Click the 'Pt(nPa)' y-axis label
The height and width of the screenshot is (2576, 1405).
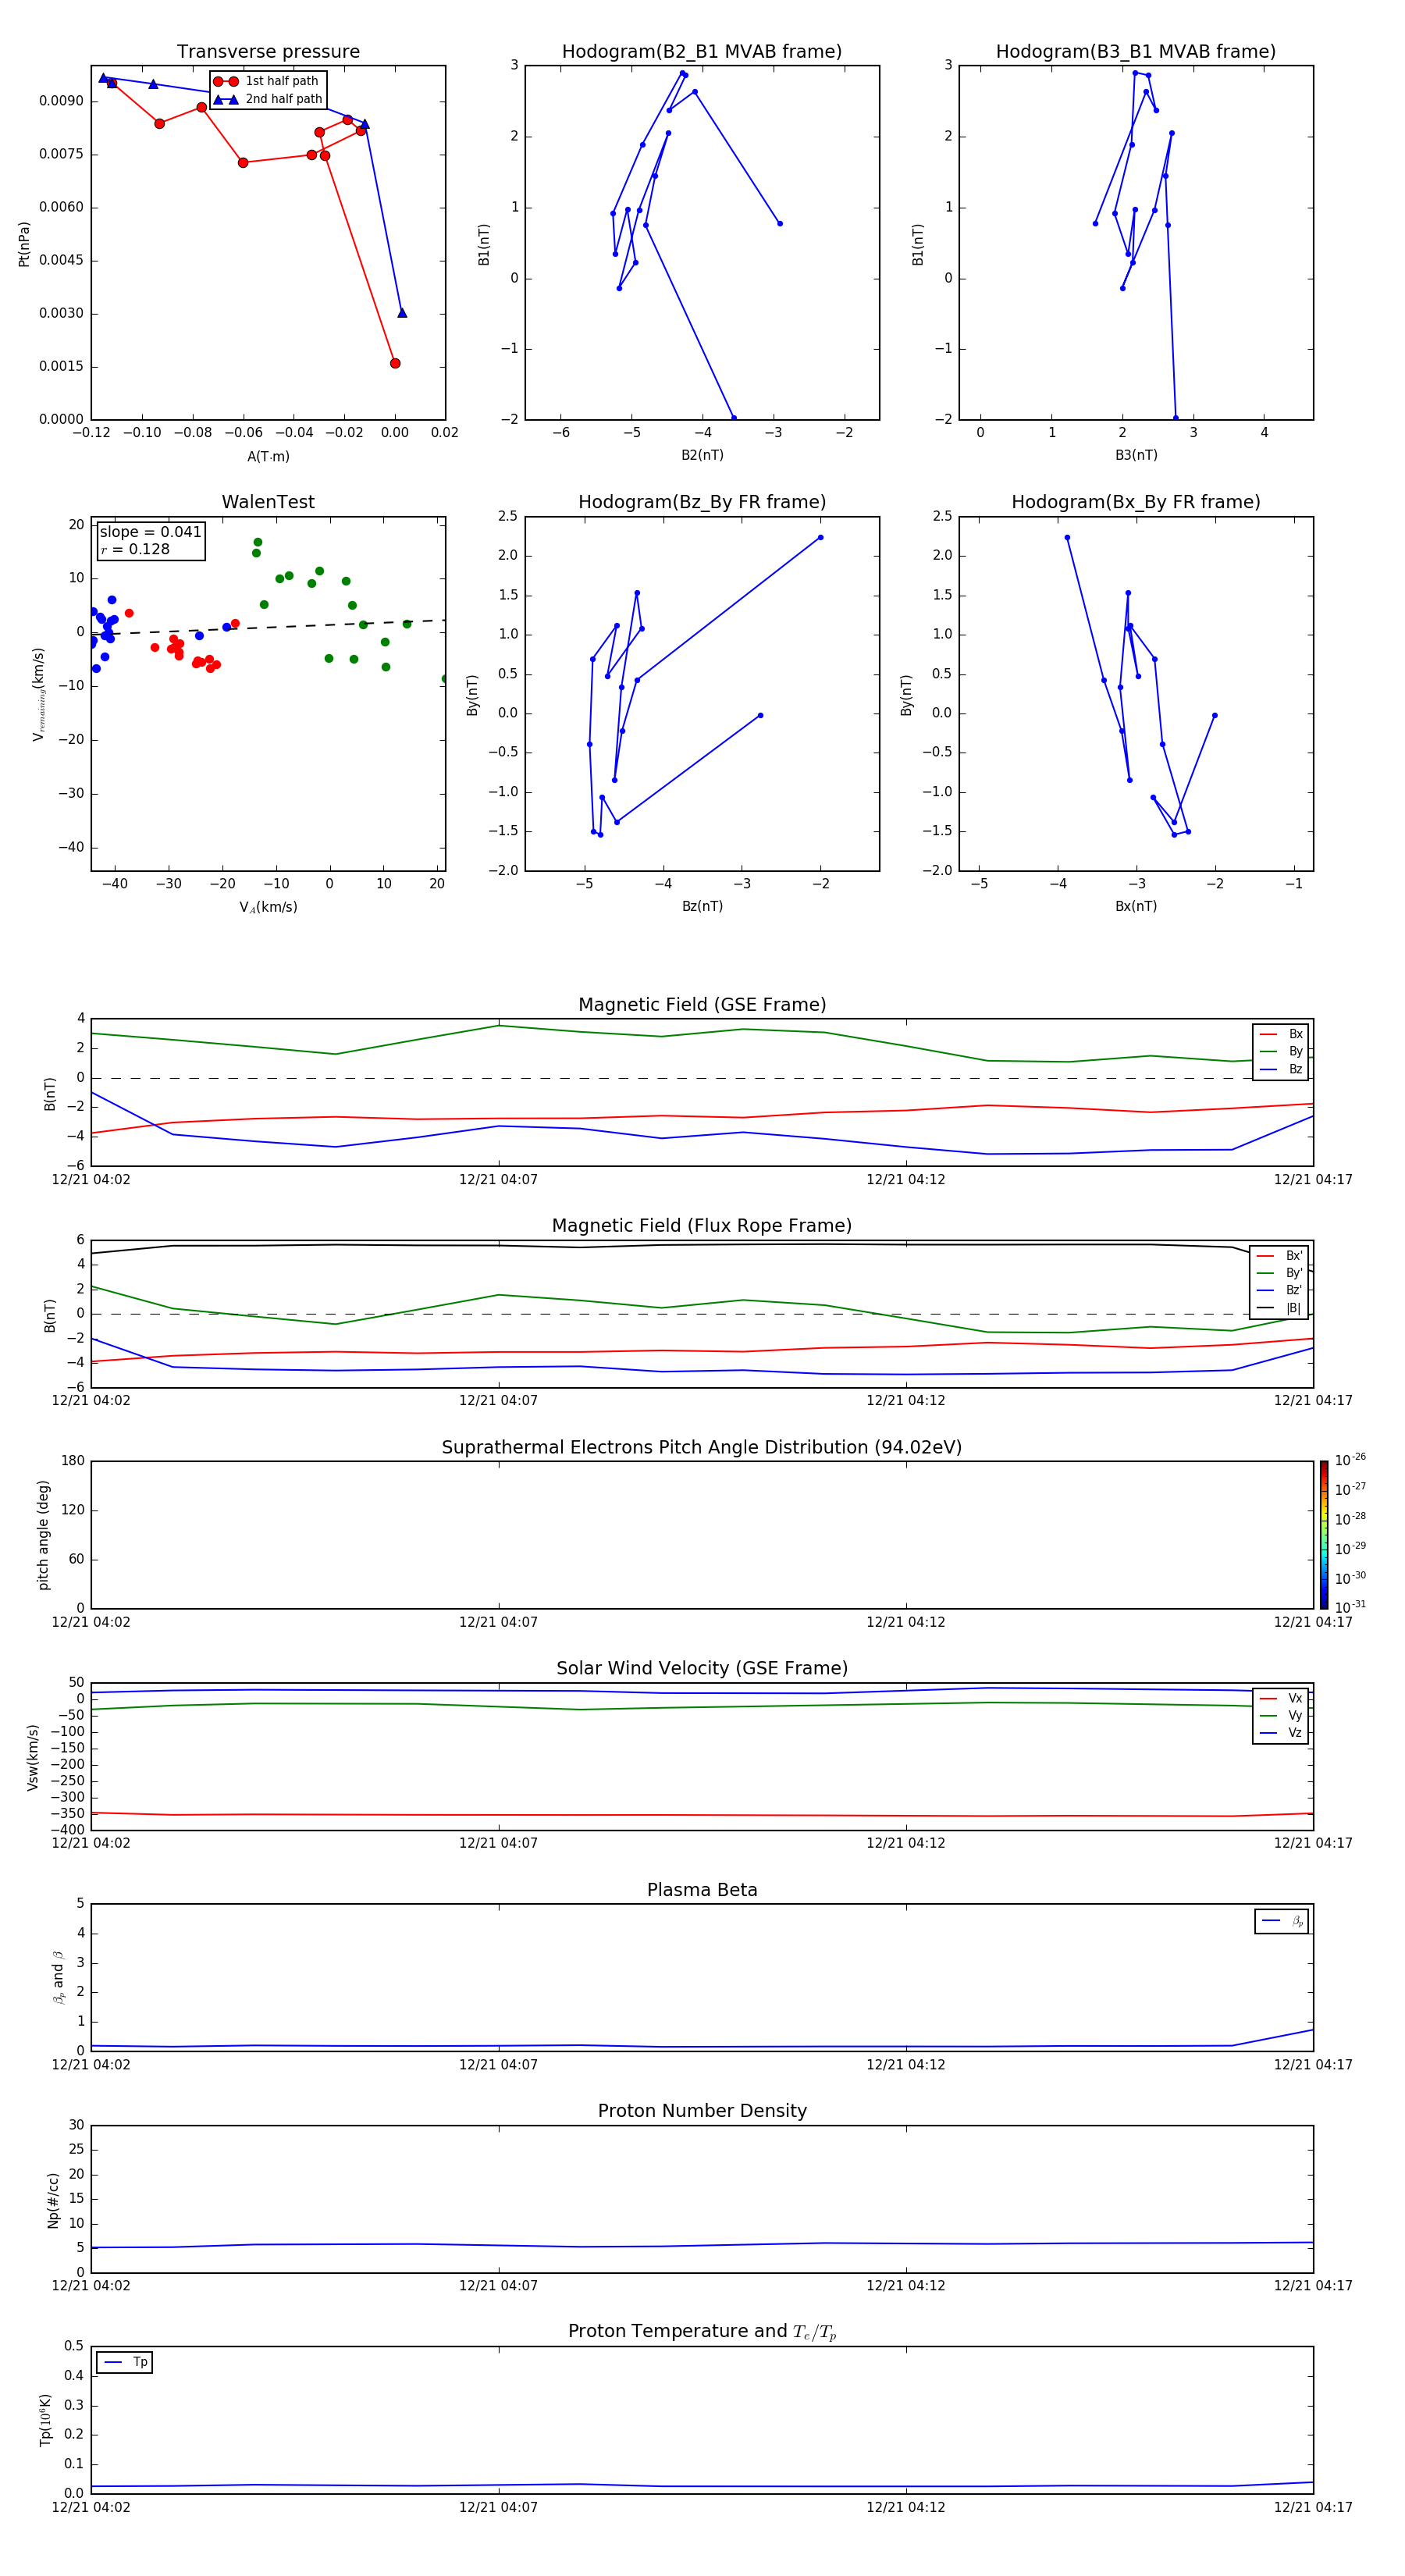click(24, 244)
